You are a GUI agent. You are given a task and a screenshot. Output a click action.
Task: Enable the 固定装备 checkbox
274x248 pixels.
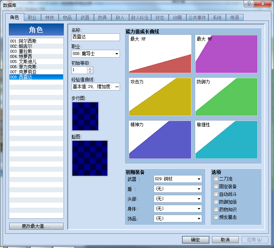click(216, 186)
